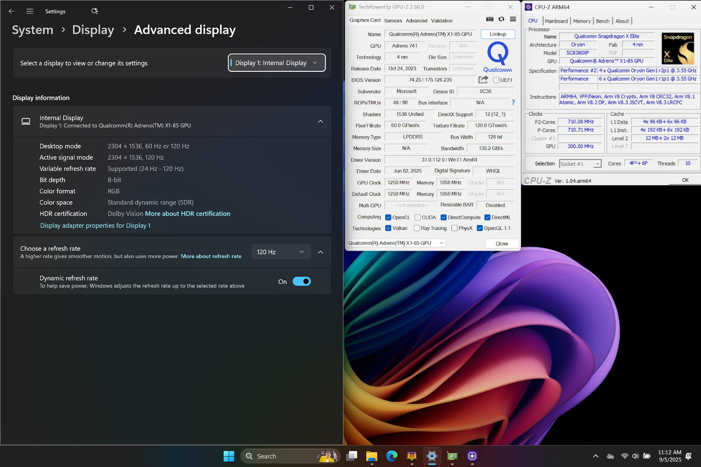Click the battery tray icon
Screen dimensions: 701x467
coord(647,456)
